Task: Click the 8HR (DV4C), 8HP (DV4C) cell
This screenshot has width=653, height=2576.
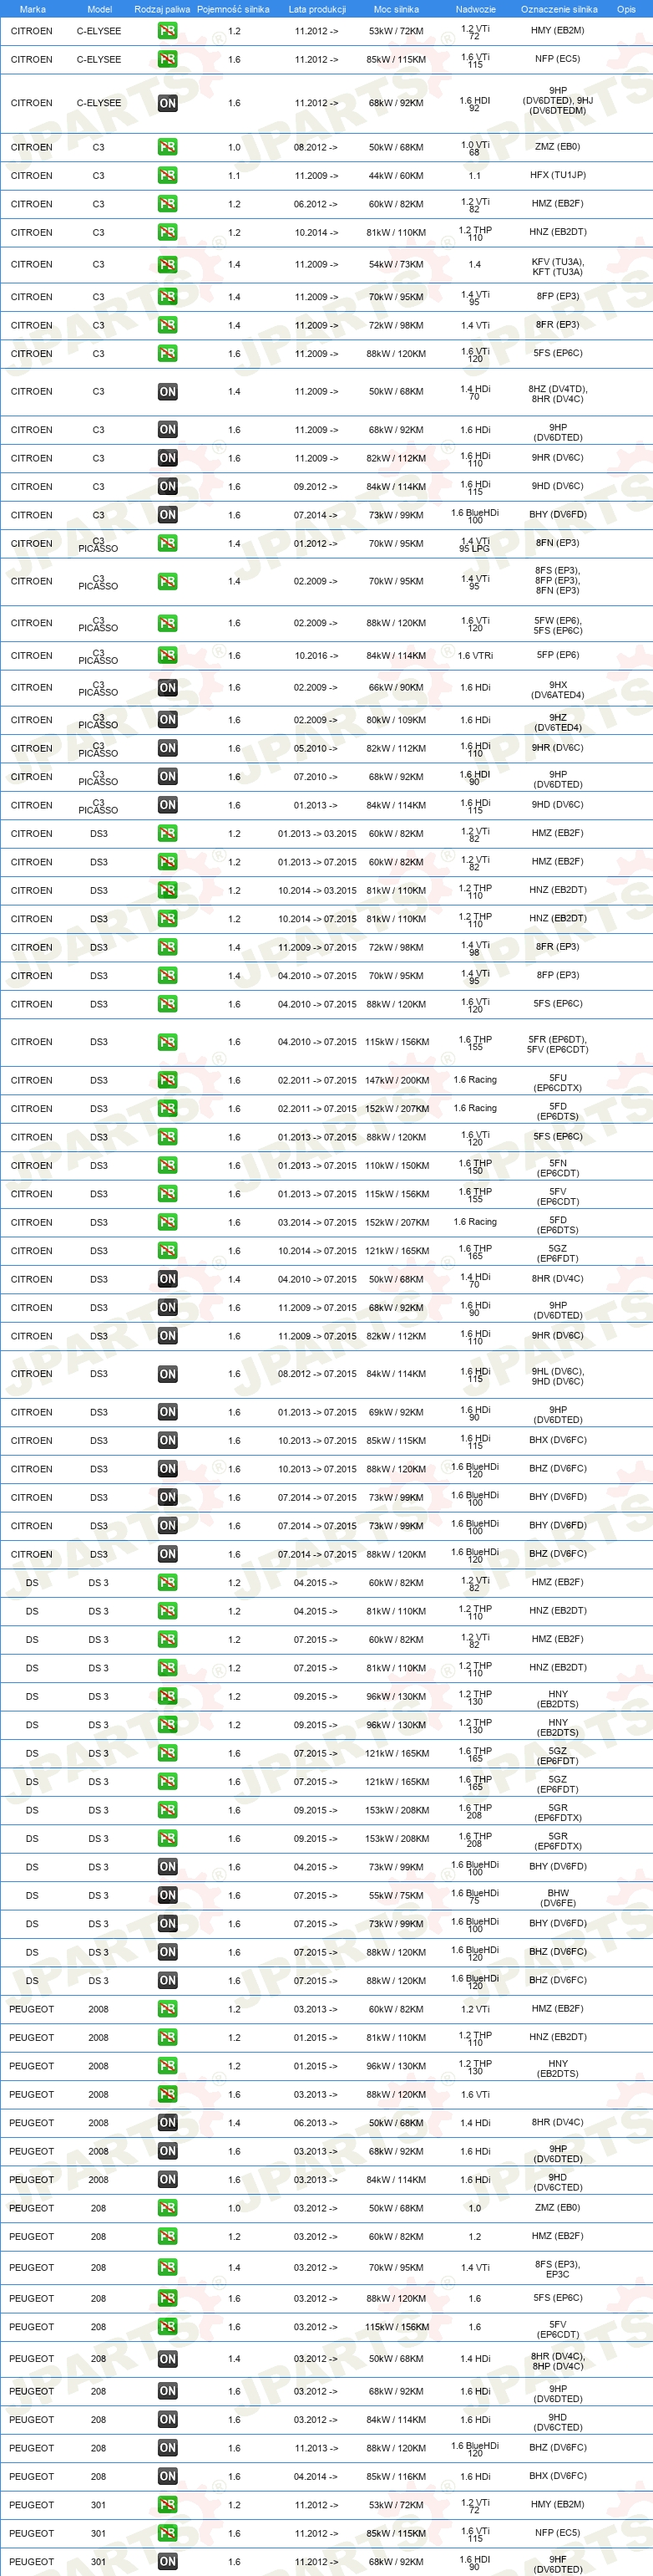Action: (557, 2361)
